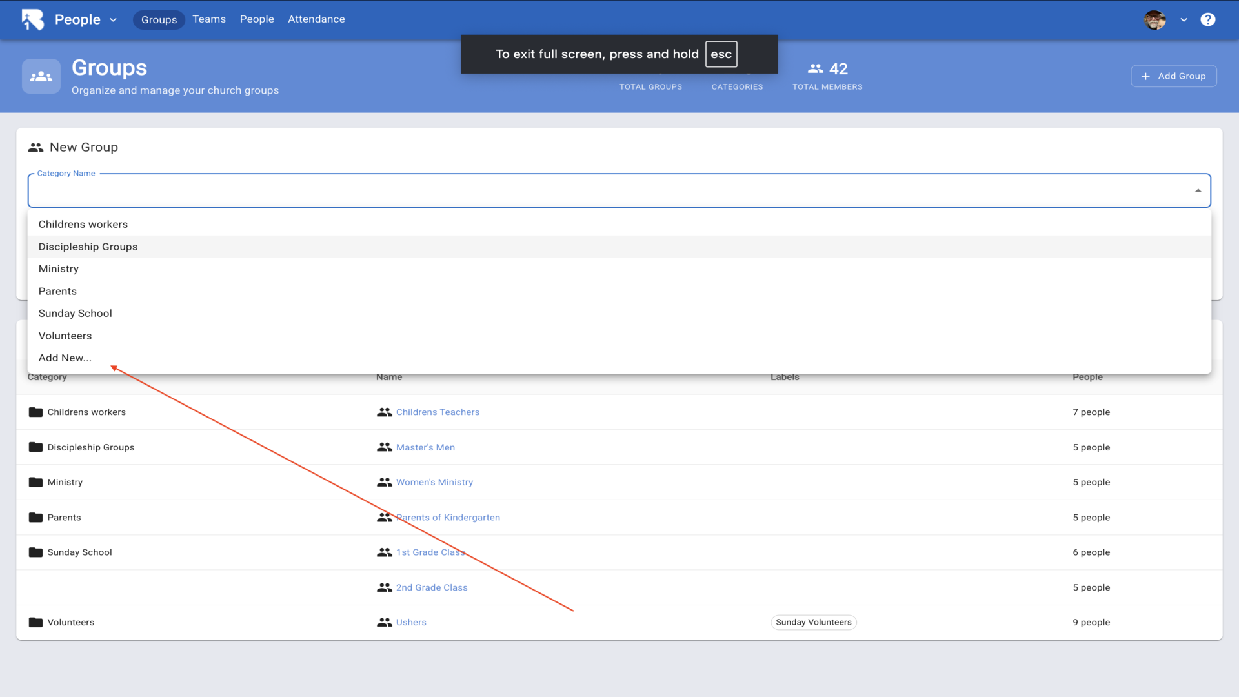The image size is (1239, 697).
Task: Select Discipleship Groups from category list
Action: point(88,247)
